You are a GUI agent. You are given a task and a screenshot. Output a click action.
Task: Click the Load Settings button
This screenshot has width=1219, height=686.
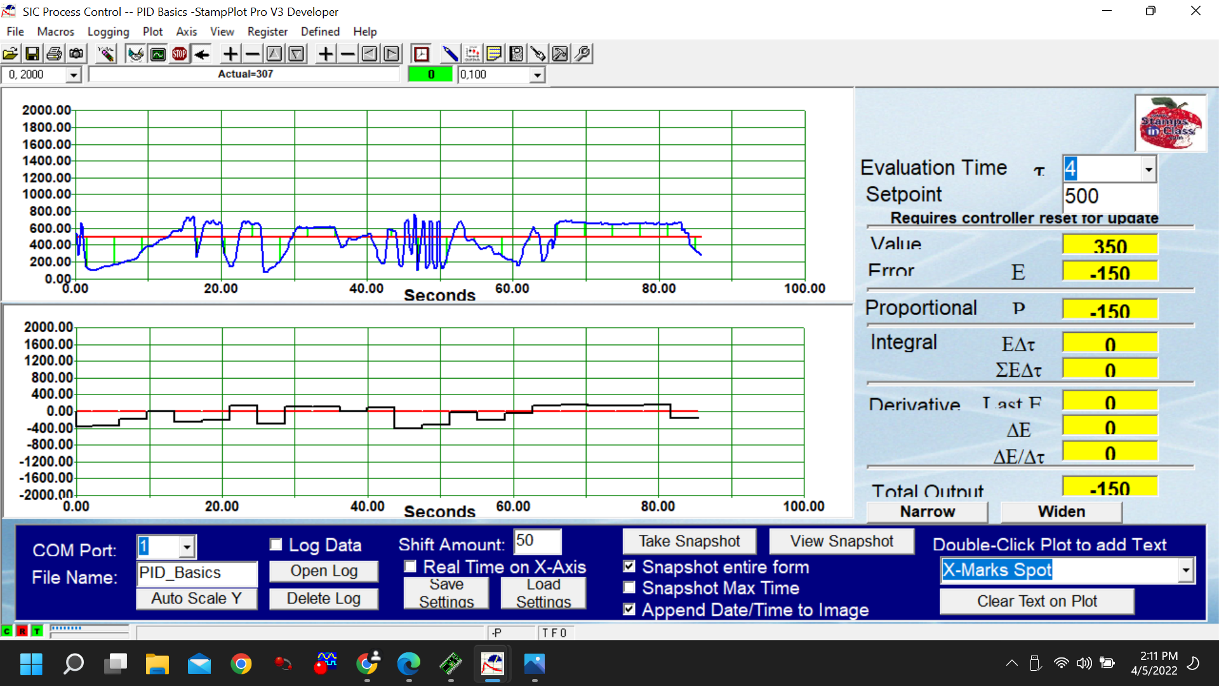click(543, 593)
